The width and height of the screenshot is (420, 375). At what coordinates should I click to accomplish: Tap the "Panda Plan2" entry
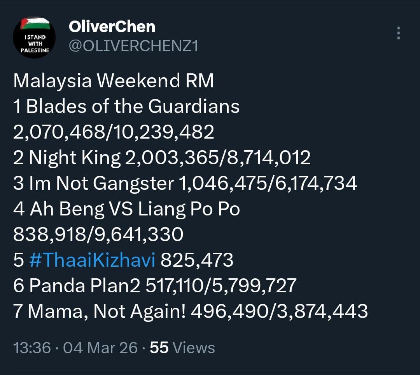click(84, 286)
